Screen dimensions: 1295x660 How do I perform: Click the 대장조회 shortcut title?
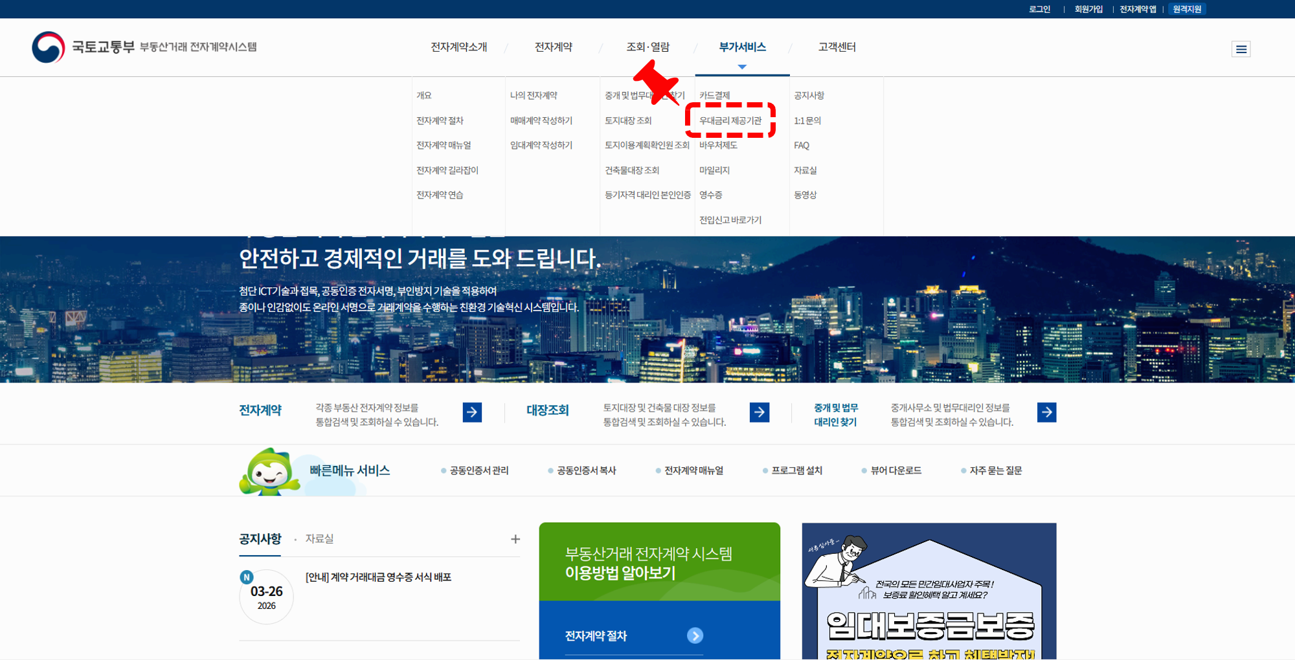pos(547,410)
